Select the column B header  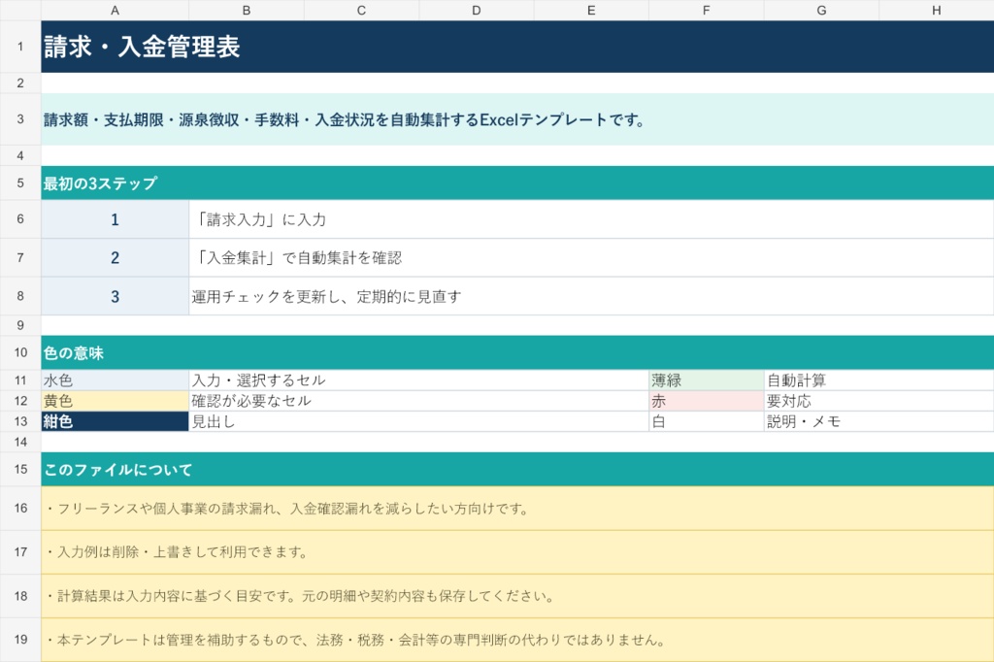pos(247,10)
